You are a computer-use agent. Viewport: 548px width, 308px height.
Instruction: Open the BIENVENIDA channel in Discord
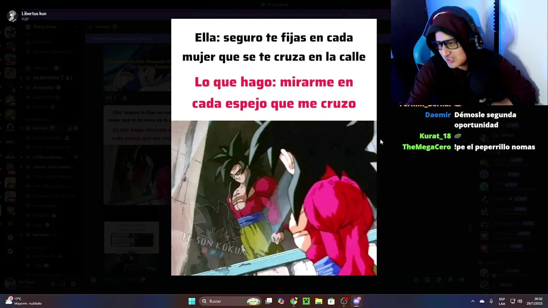coord(51,78)
